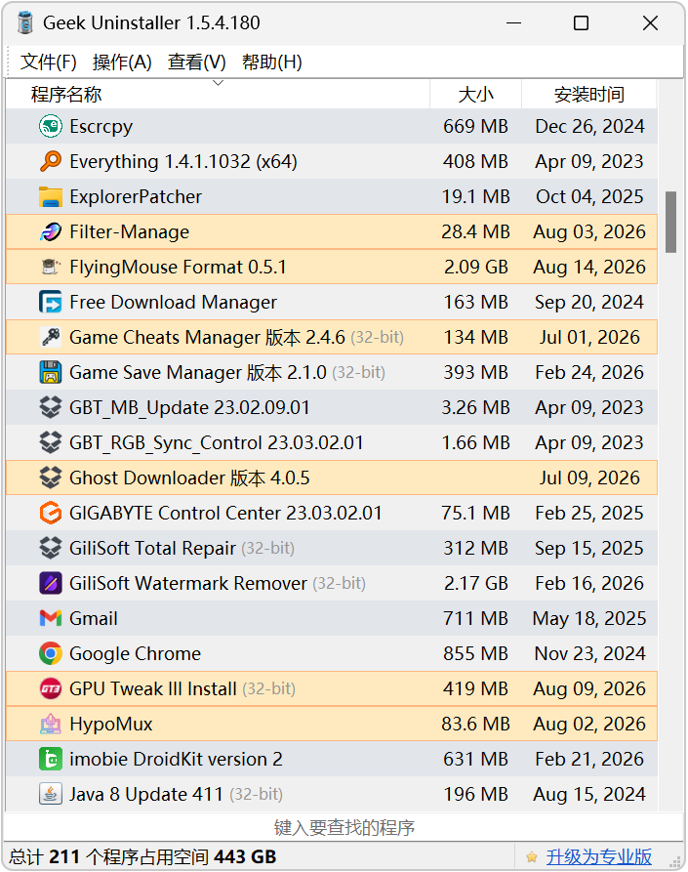Click the Java 8 Update icon
Viewport: 688px width, 872px height.
[51, 794]
